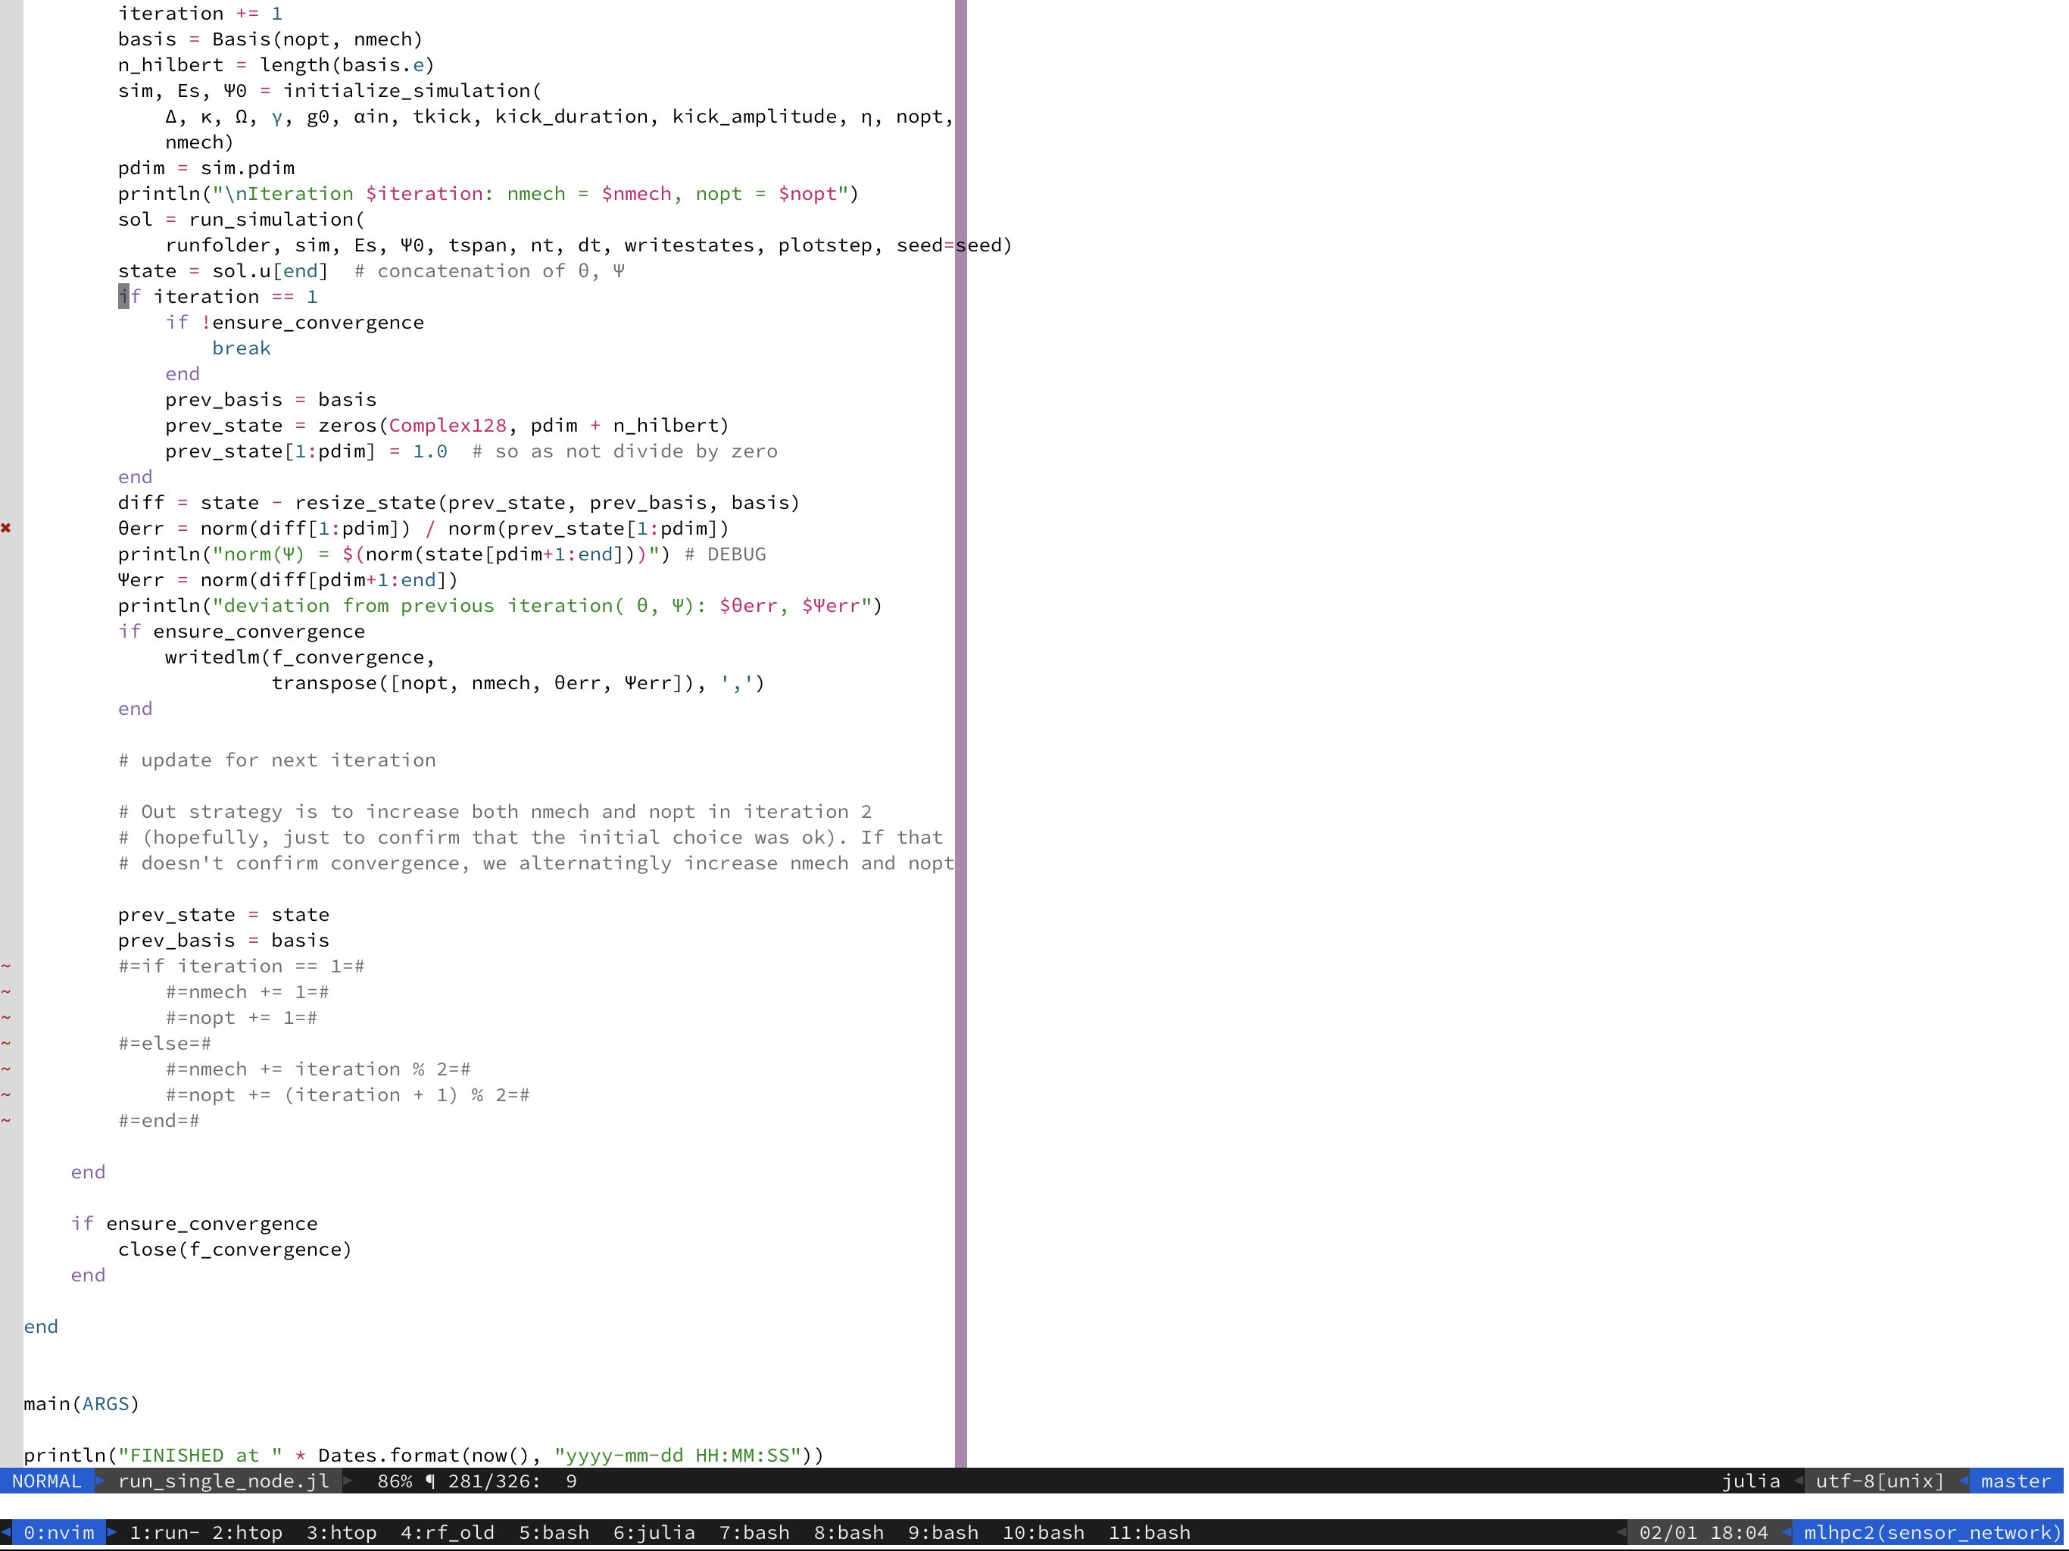
Task: Click the 'break' keyword
Action: pos(242,348)
